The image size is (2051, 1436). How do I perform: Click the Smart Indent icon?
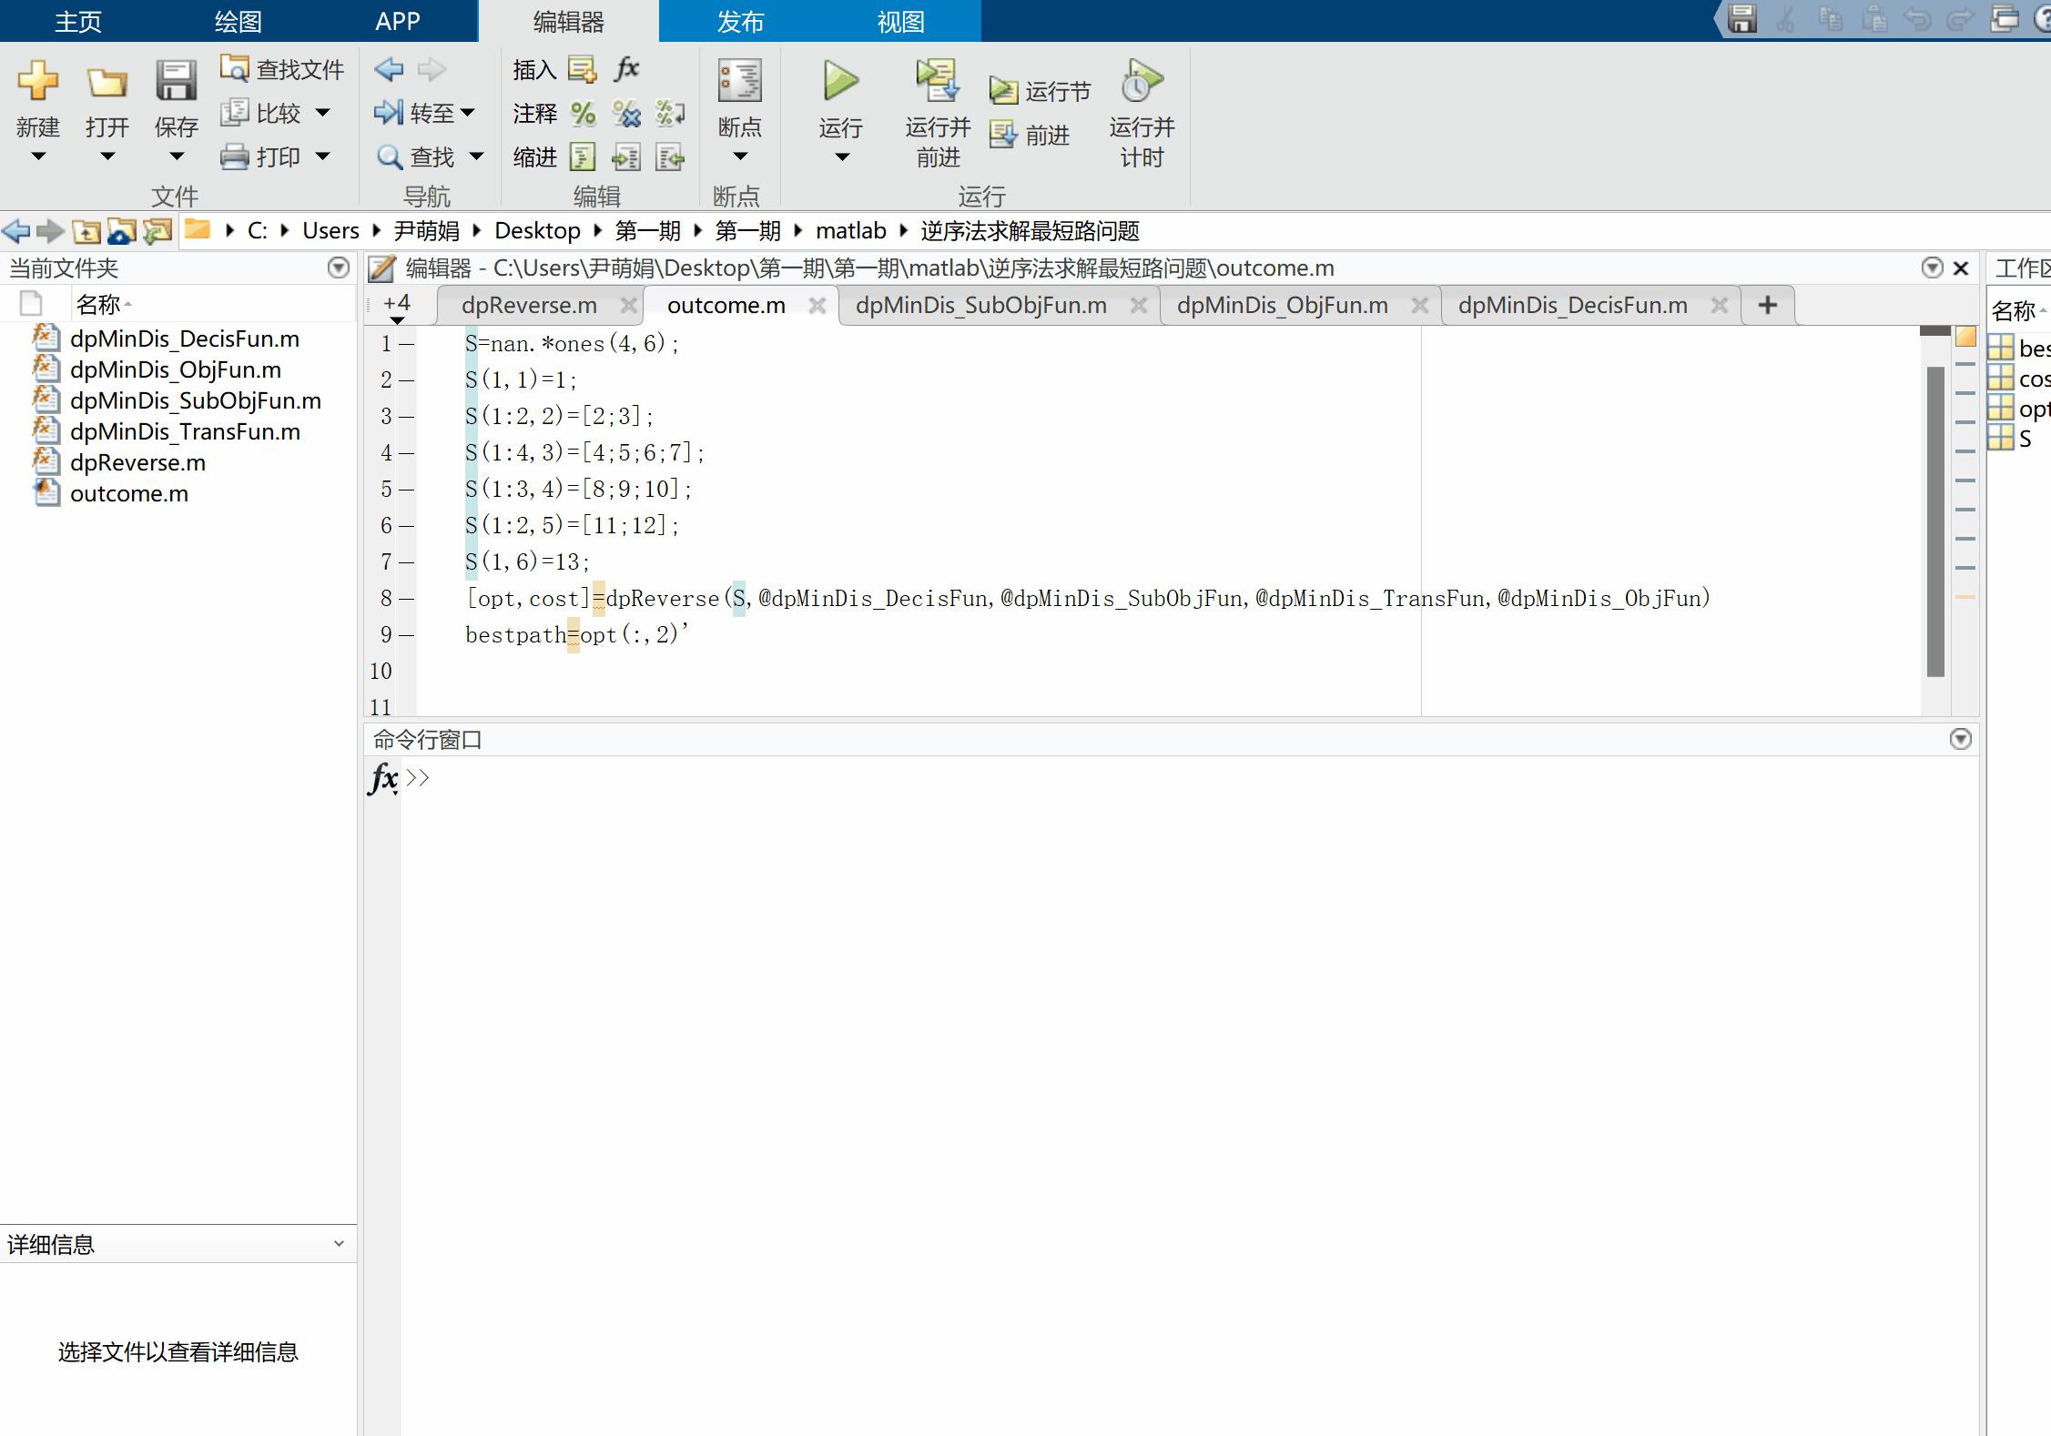click(583, 157)
